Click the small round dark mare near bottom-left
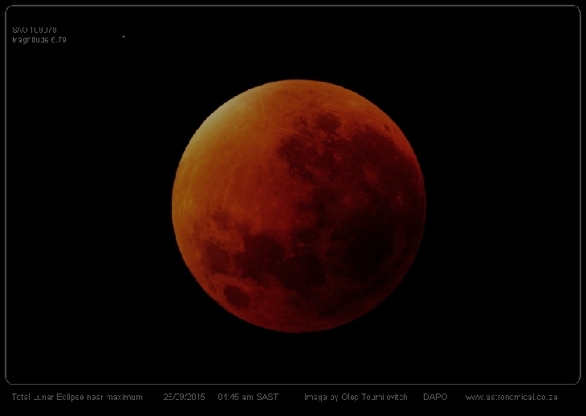The width and height of the screenshot is (586, 416). (235, 296)
